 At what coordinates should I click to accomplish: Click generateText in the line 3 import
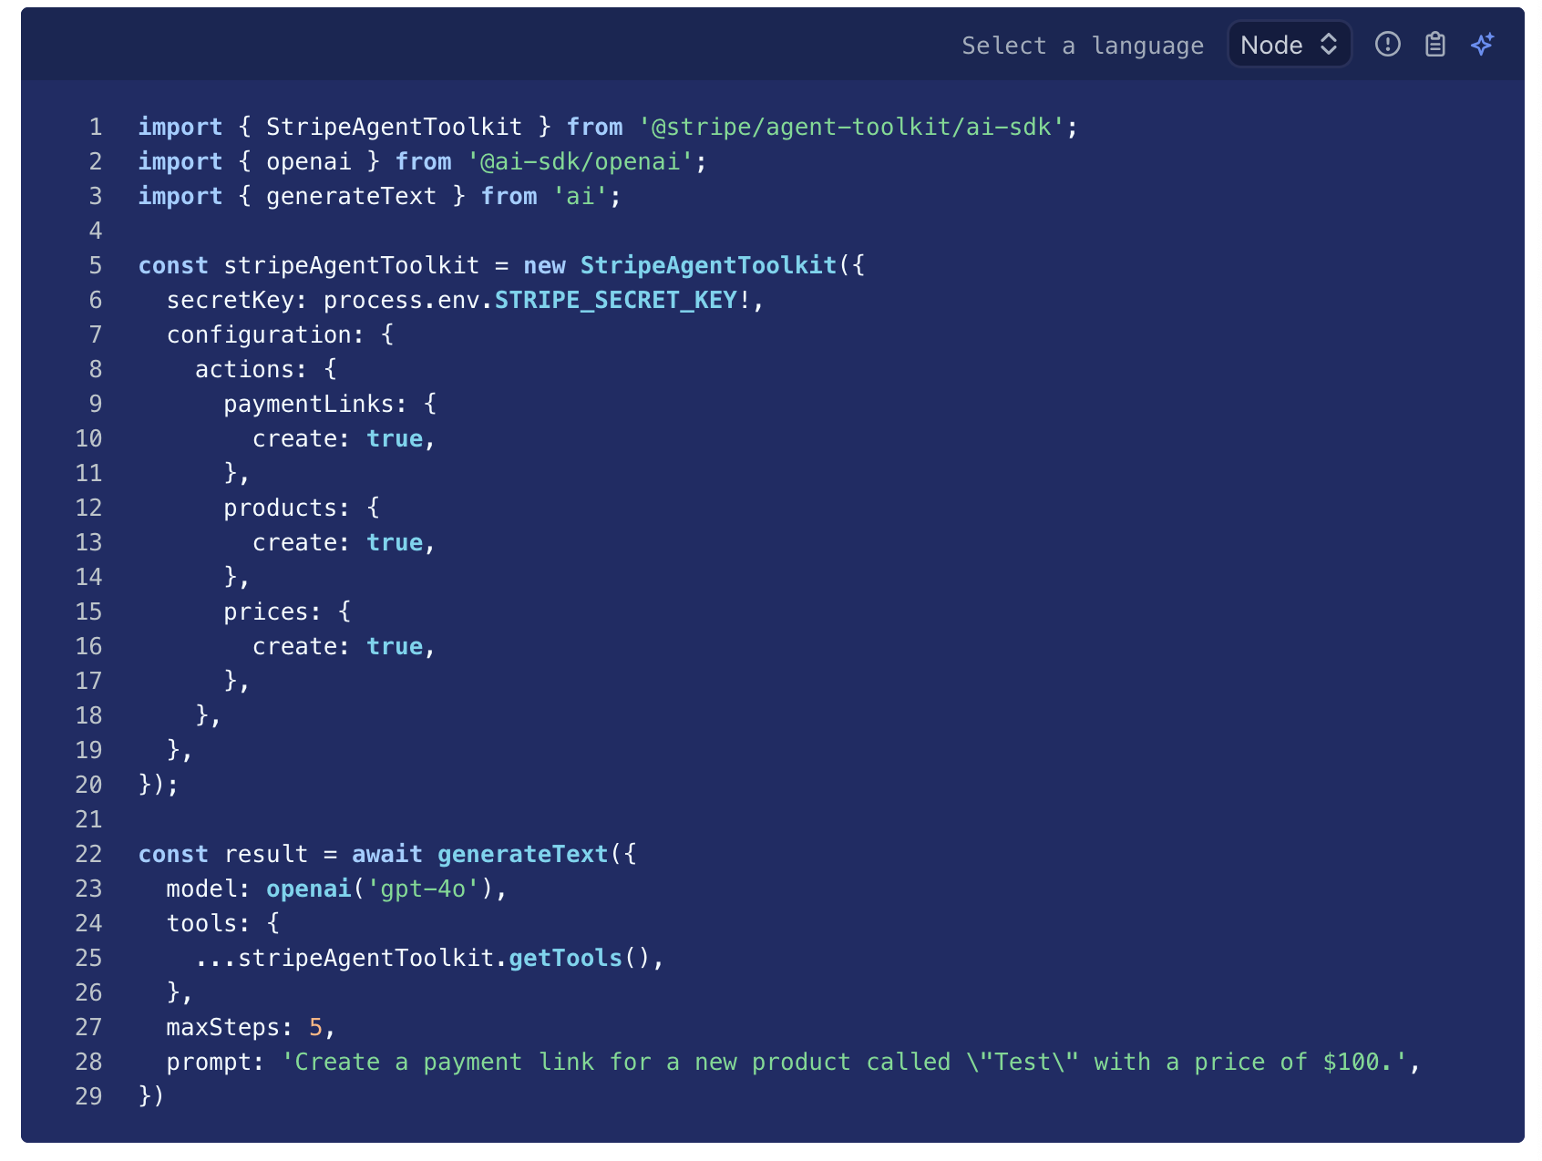pos(351,196)
